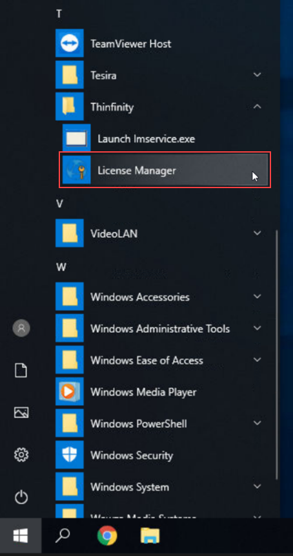293x556 pixels.
Task: Expand Windows Ease of Access chevron
Action: [258, 359]
